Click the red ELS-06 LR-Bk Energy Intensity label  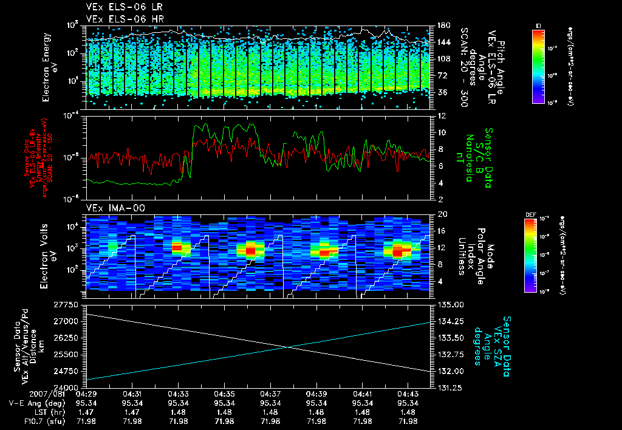(38, 158)
